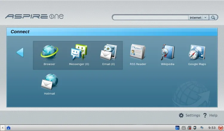Click the magnifier search button
The width and height of the screenshot is (224, 131).
point(213,18)
